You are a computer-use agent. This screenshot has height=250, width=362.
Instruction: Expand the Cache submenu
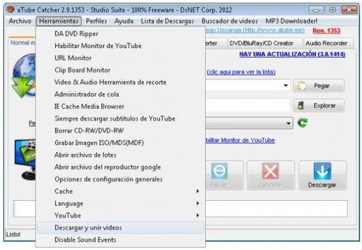pos(120,191)
